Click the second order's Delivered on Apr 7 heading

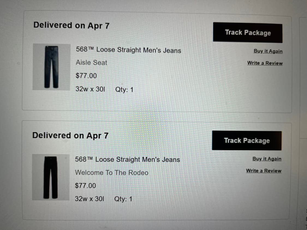pyautogui.click(x=70, y=135)
